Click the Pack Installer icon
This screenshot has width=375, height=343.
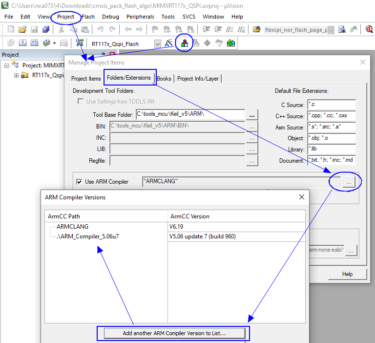point(231,43)
